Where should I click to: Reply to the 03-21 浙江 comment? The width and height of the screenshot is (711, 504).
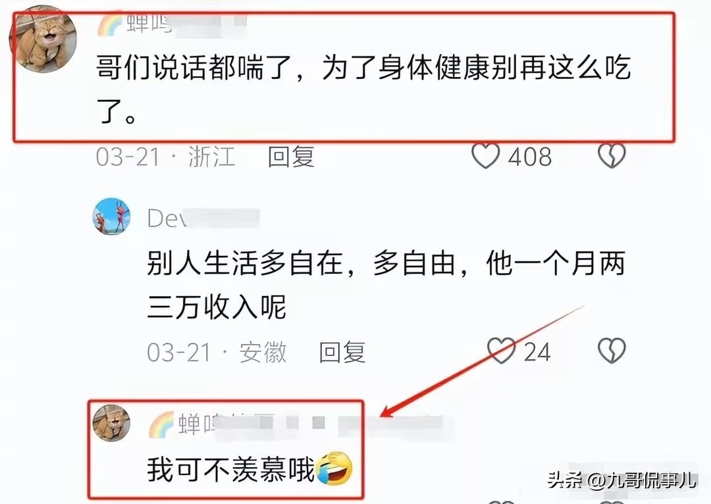[291, 157]
